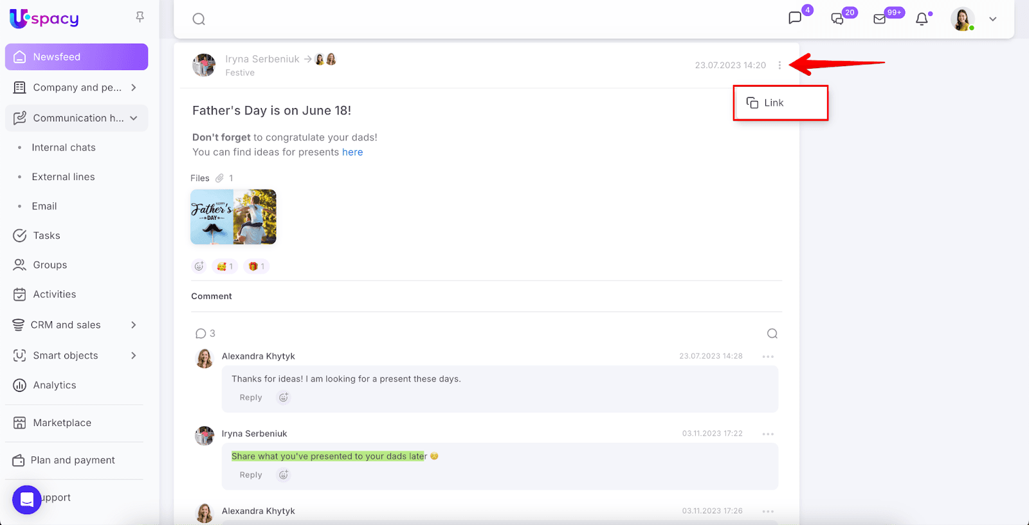The height and width of the screenshot is (525, 1029).
Task: Click the user profile avatar in header
Action: coord(963,19)
